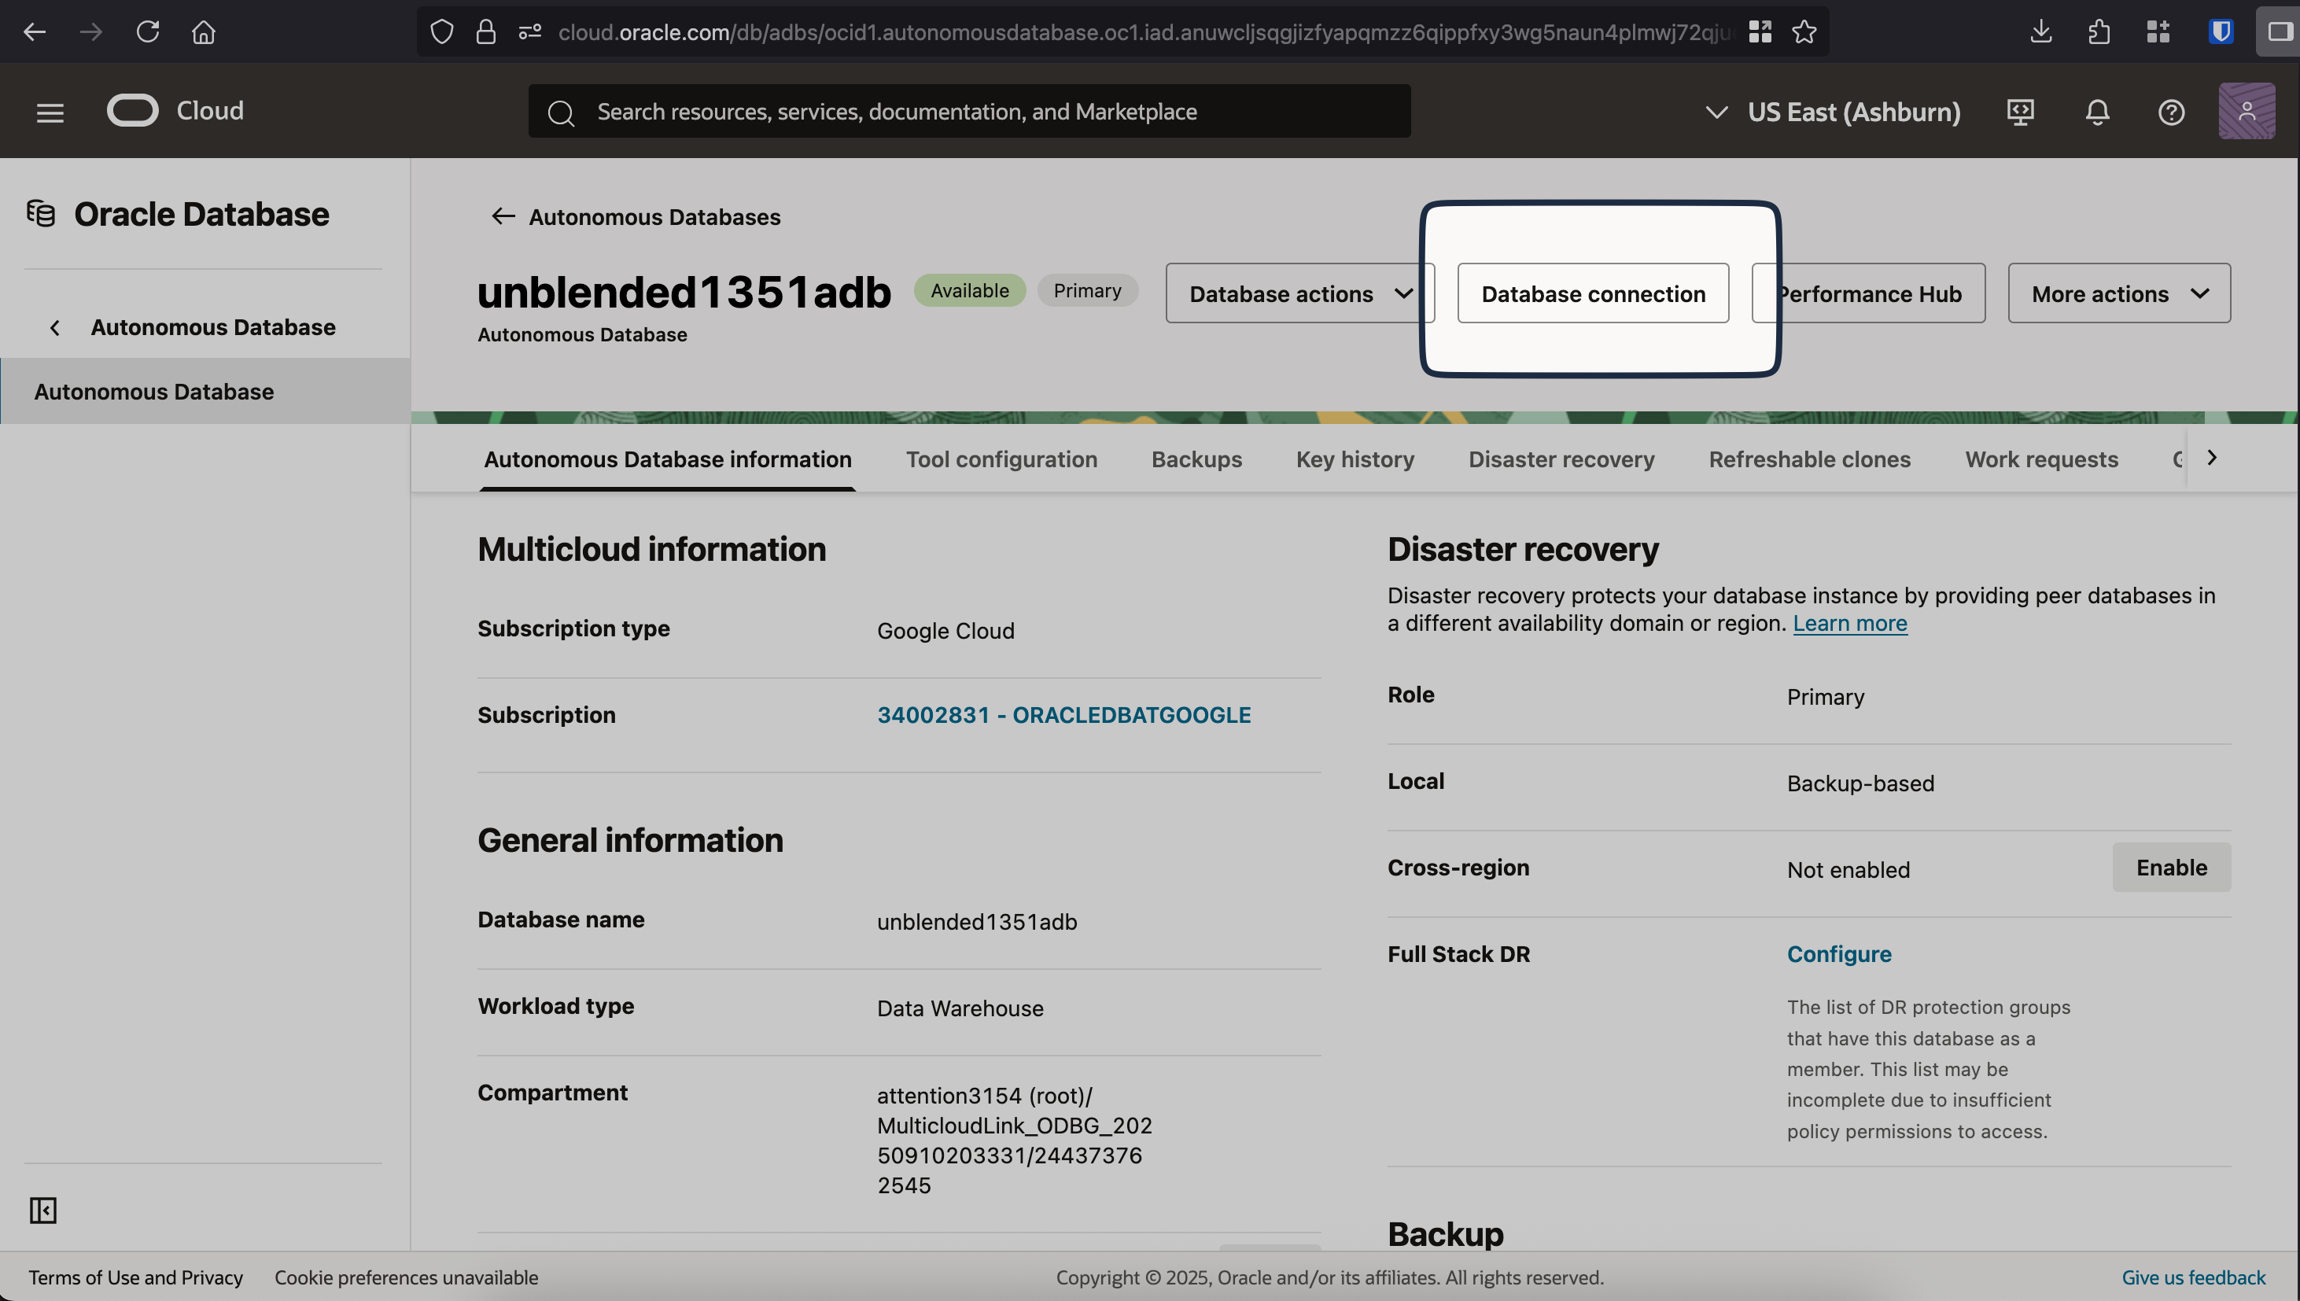This screenshot has width=2300, height=1301.
Task: Click Database connection button
Action: click(x=1592, y=293)
